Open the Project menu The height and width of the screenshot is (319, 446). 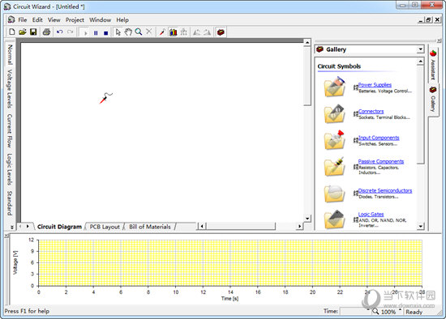click(x=75, y=20)
